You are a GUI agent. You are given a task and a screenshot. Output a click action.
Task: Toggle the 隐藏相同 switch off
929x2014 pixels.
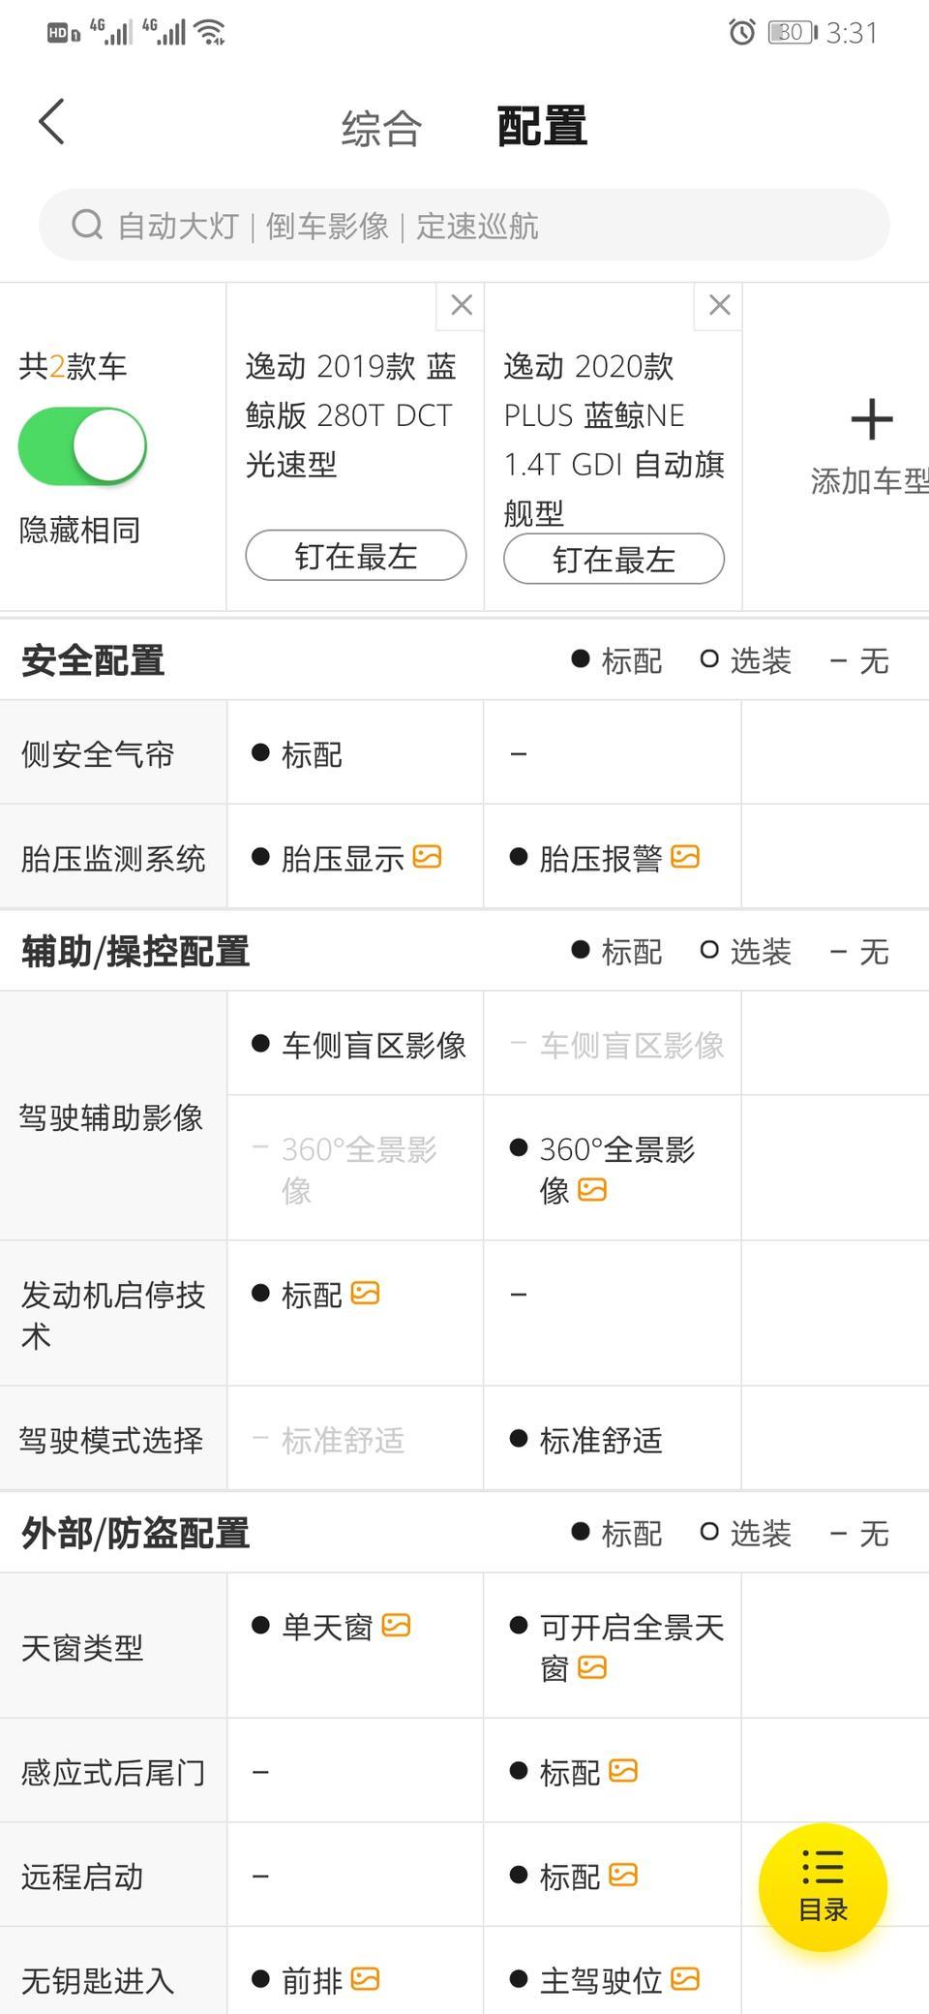pyautogui.click(x=82, y=446)
